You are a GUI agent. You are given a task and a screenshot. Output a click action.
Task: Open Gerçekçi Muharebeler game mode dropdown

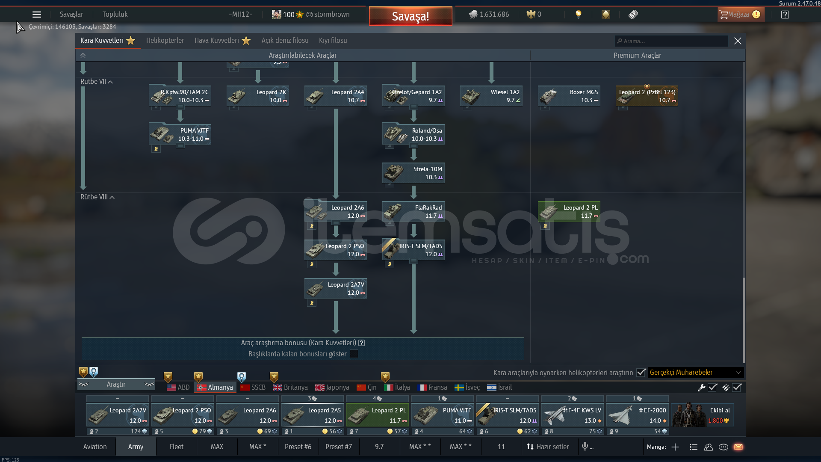click(x=696, y=373)
